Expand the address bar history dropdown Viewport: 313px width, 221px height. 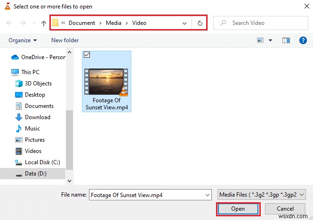pos(185,23)
